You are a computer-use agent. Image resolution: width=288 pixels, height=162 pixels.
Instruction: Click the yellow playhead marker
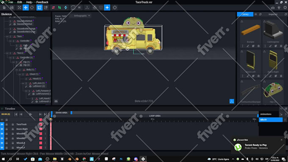pos(51,119)
